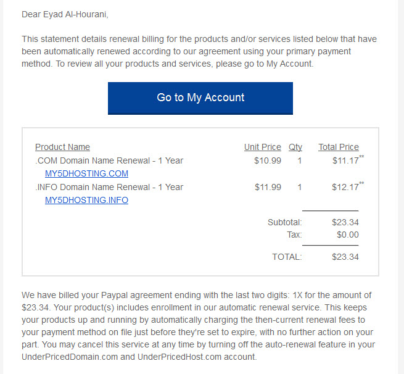Click the Subtotal label
Image resolution: width=404 pixels, height=374 pixels.
[x=285, y=222]
